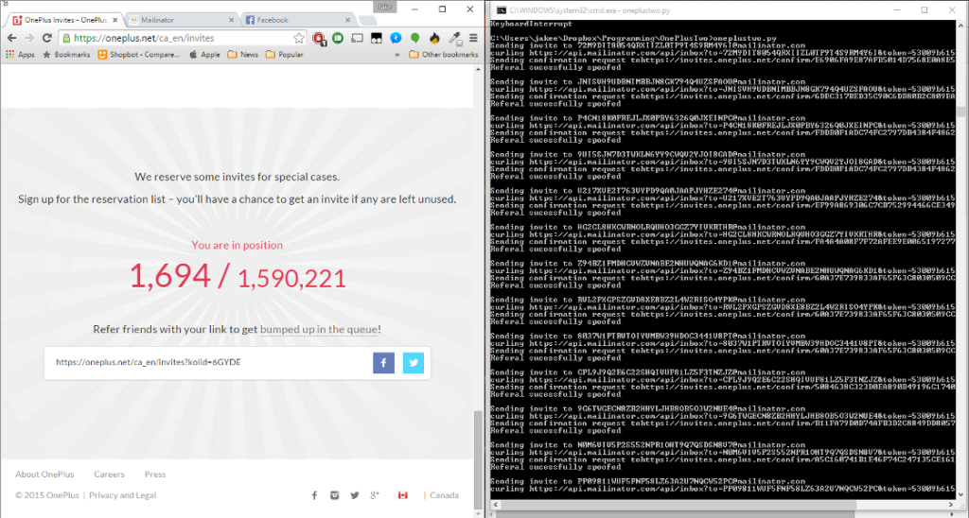This screenshot has height=518, width=969.
Task: Open the Press footer link
Action: pos(155,475)
